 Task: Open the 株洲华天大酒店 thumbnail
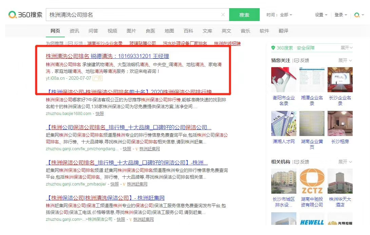click(x=340, y=181)
